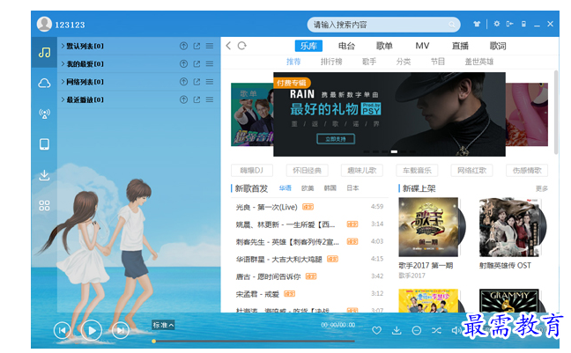Screen dimensions: 571x353
Task: Select the 盖世英雄 sub-tab
Action: pyautogui.click(x=479, y=62)
